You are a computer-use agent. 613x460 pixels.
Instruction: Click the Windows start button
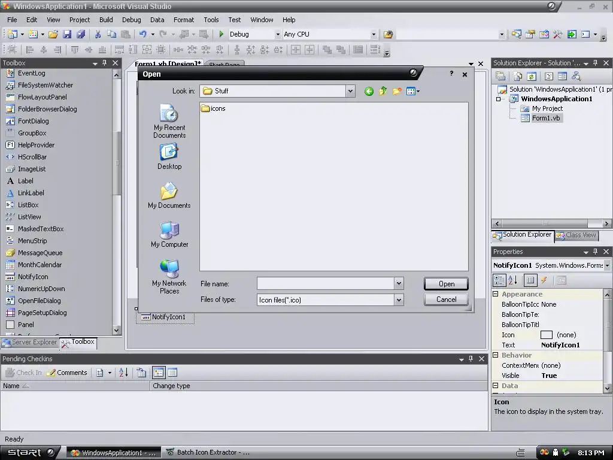[x=31, y=453]
